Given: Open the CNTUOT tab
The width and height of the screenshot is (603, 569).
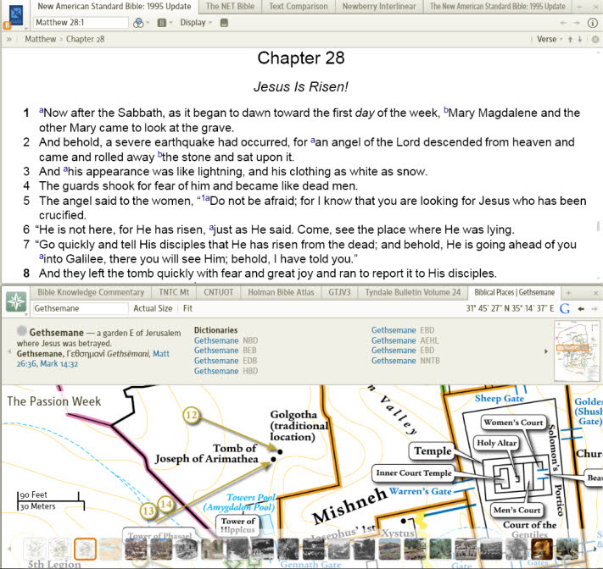Looking at the screenshot, I should (x=219, y=293).
